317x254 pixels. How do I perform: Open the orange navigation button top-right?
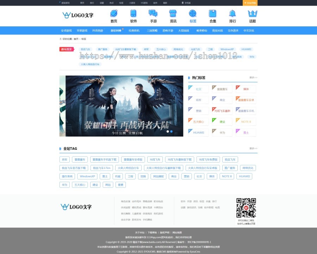tap(250, 3)
